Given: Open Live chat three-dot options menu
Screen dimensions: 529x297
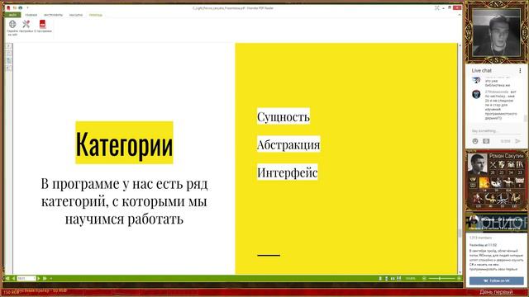Looking at the screenshot, I should click(x=520, y=70).
